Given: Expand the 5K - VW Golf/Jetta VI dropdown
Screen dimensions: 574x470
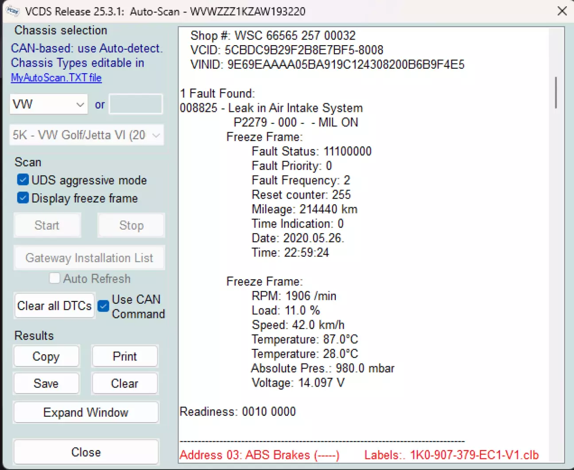Looking at the screenshot, I should pos(87,135).
